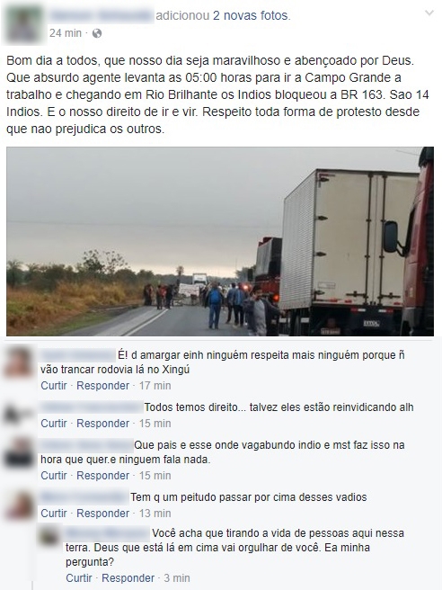Screen dimensions: 442x590
Task: Reply to the 'Tem q um peitudo' comment
Action: 103,514
